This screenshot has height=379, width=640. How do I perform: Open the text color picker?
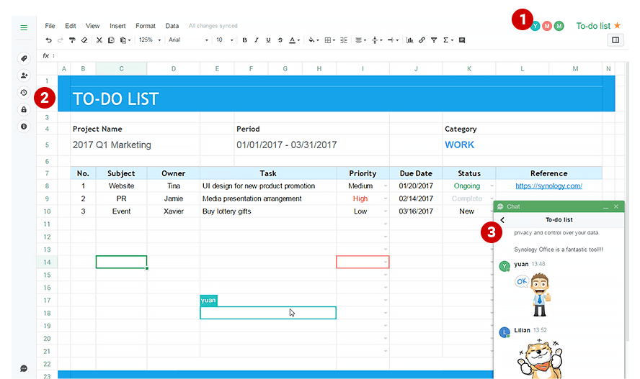click(x=294, y=40)
